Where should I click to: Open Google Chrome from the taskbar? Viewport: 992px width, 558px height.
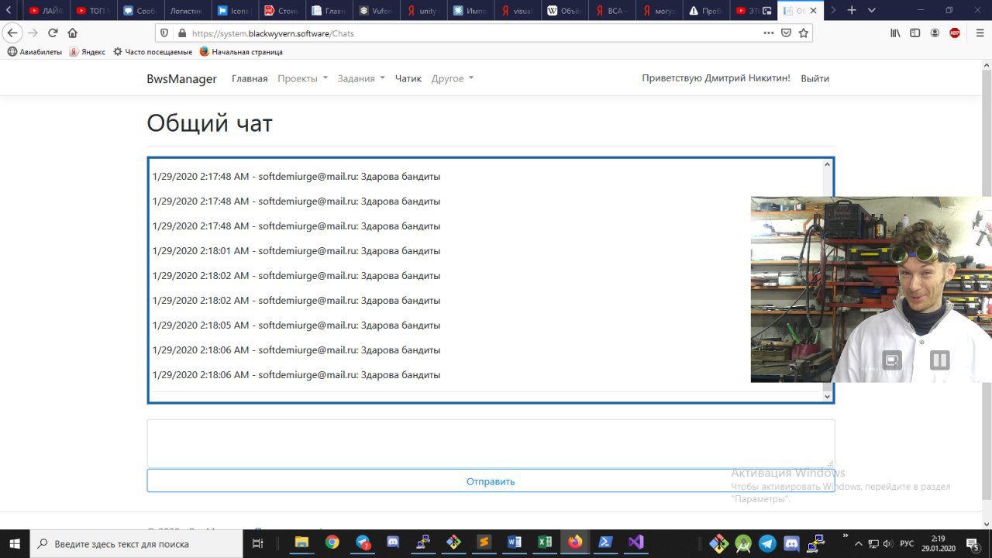(x=332, y=543)
